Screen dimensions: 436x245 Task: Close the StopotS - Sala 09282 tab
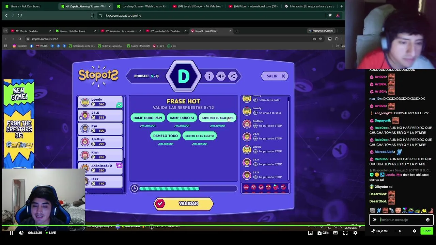point(230,31)
